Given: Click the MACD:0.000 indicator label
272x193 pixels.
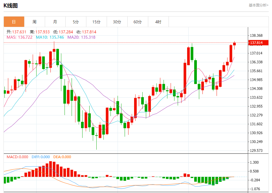Looking at the screenshot, I should (17, 157).
